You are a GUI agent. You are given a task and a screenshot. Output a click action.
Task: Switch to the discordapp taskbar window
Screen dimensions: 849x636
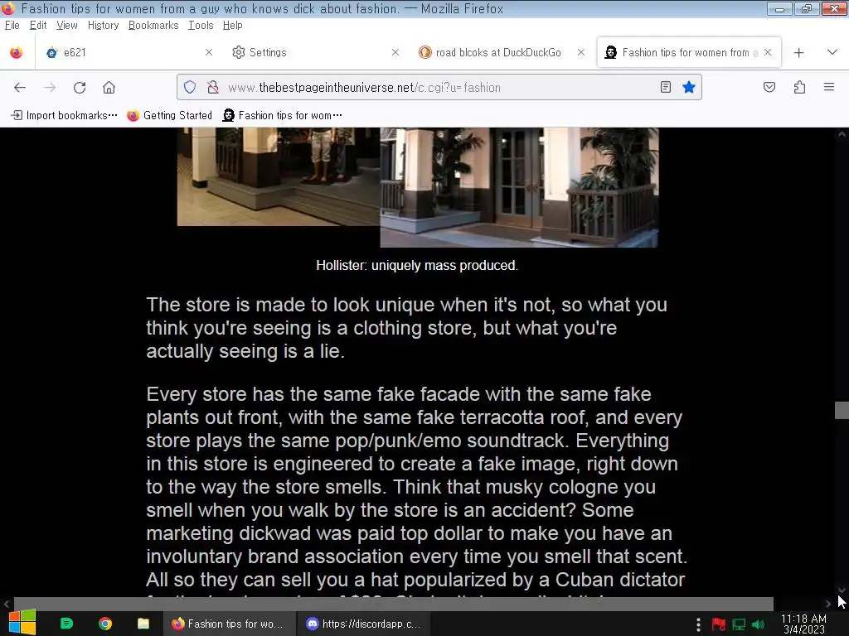[364, 624]
